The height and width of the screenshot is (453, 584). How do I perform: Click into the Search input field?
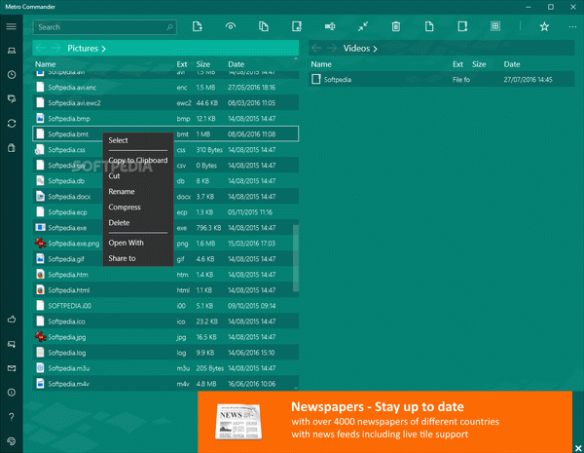pyautogui.click(x=105, y=27)
